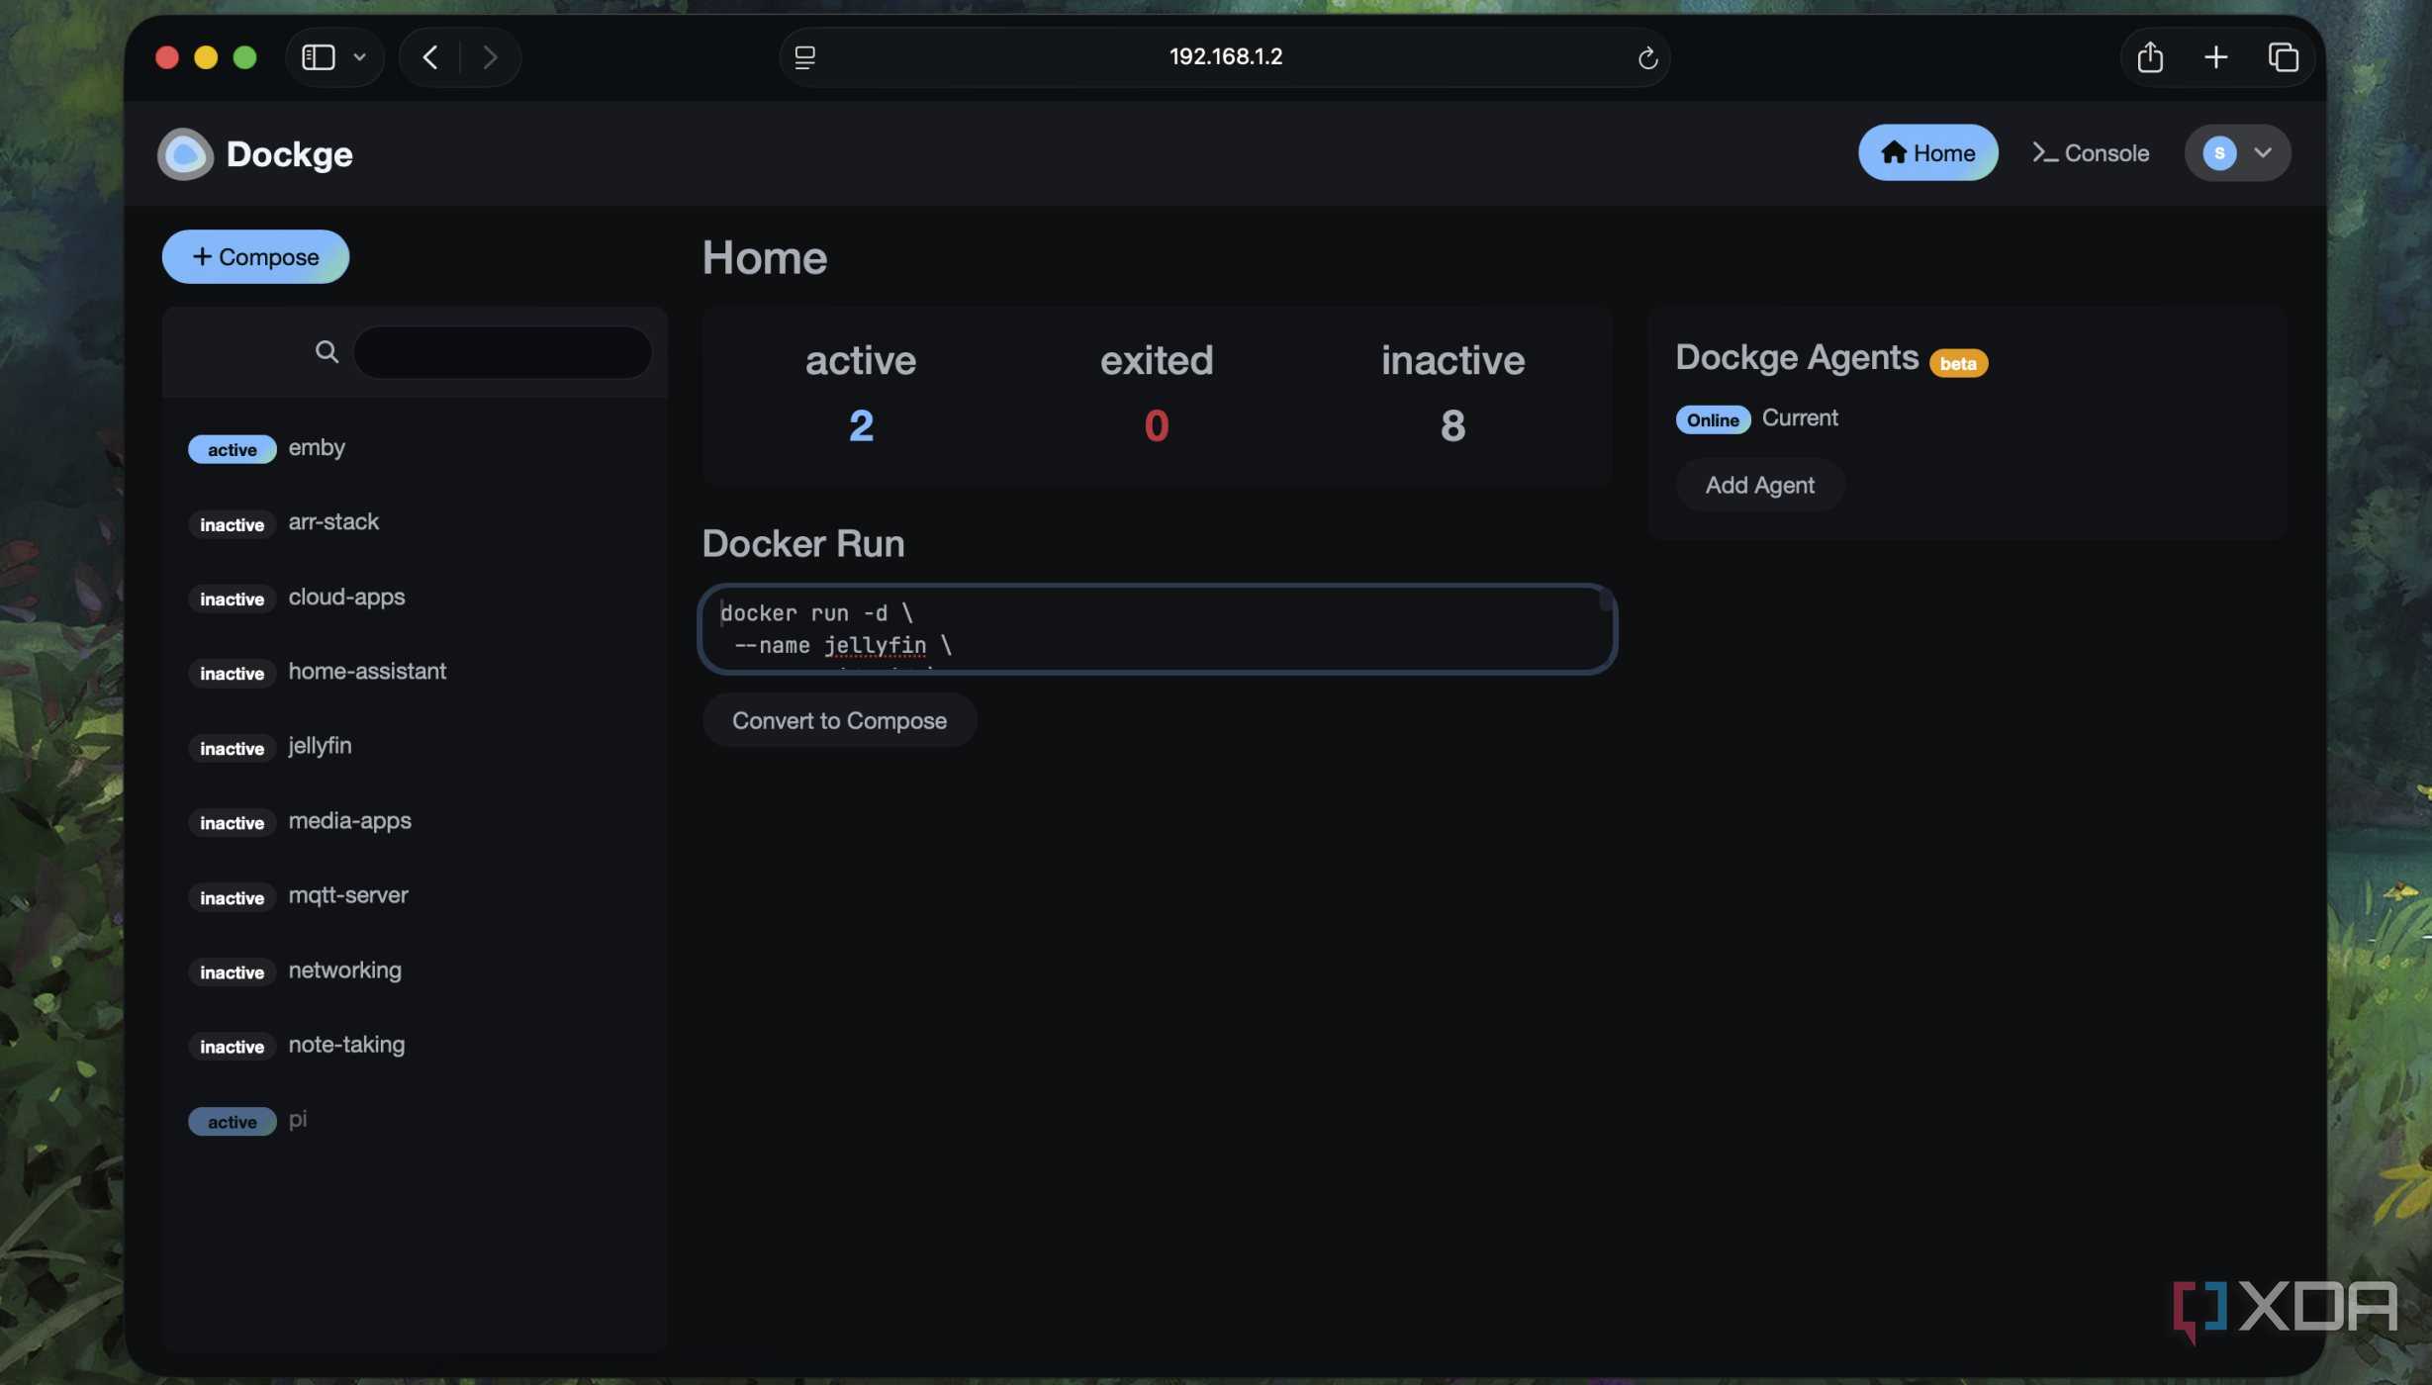This screenshot has height=1385, width=2432.
Task: Click the inactive badge beside arr-stack
Action: pos(232,524)
